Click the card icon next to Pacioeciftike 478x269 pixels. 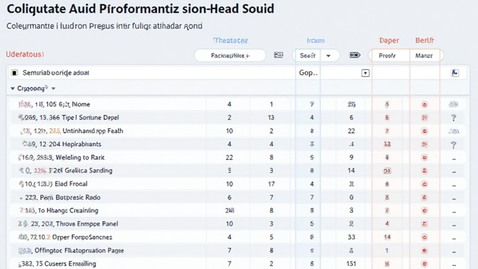279,55
